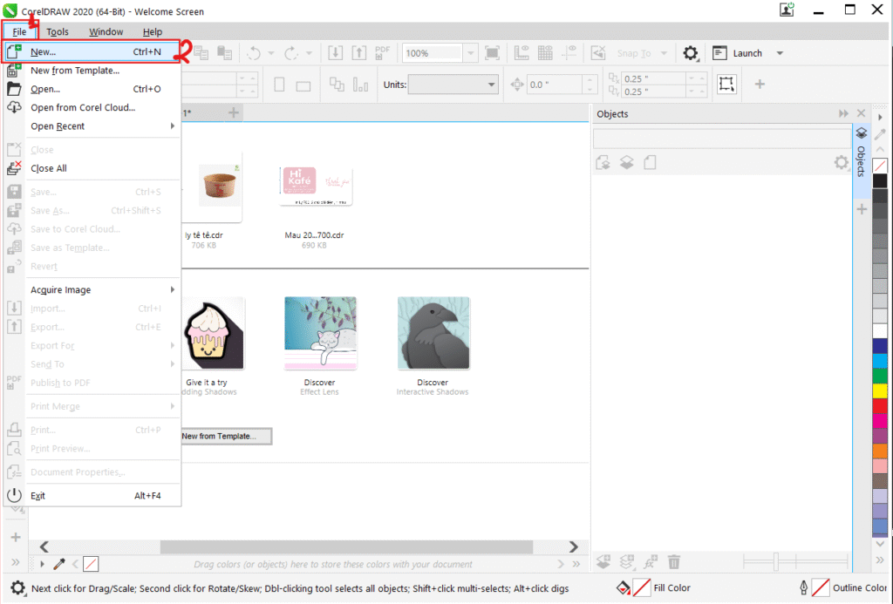Open the Tools menu
The image size is (893, 604).
pyautogui.click(x=58, y=32)
